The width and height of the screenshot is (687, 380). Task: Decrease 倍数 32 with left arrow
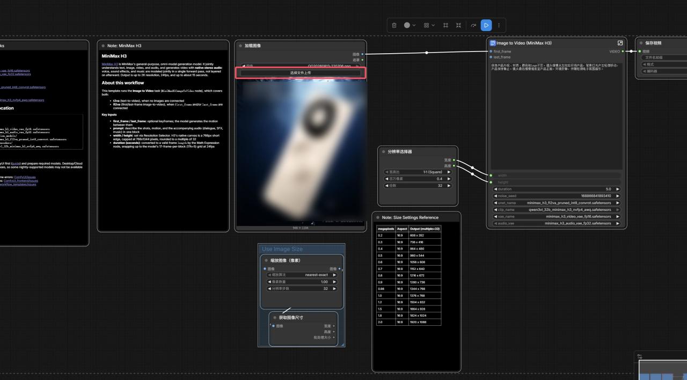387,185
